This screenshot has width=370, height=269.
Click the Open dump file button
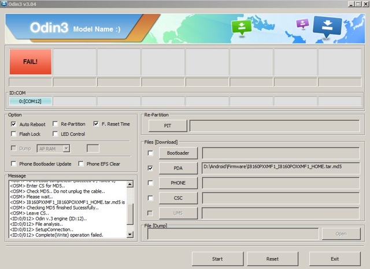click(x=341, y=234)
